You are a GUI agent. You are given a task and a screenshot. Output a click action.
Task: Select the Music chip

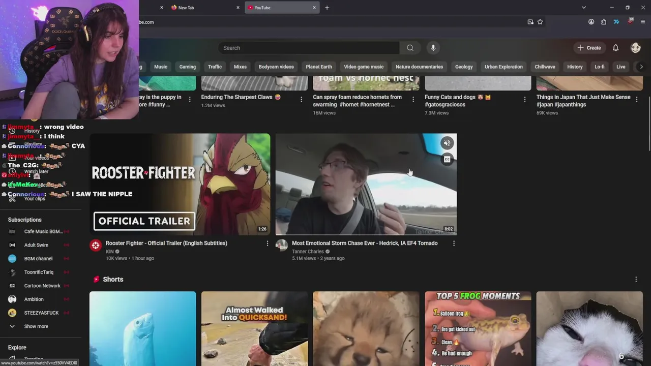click(161, 67)
